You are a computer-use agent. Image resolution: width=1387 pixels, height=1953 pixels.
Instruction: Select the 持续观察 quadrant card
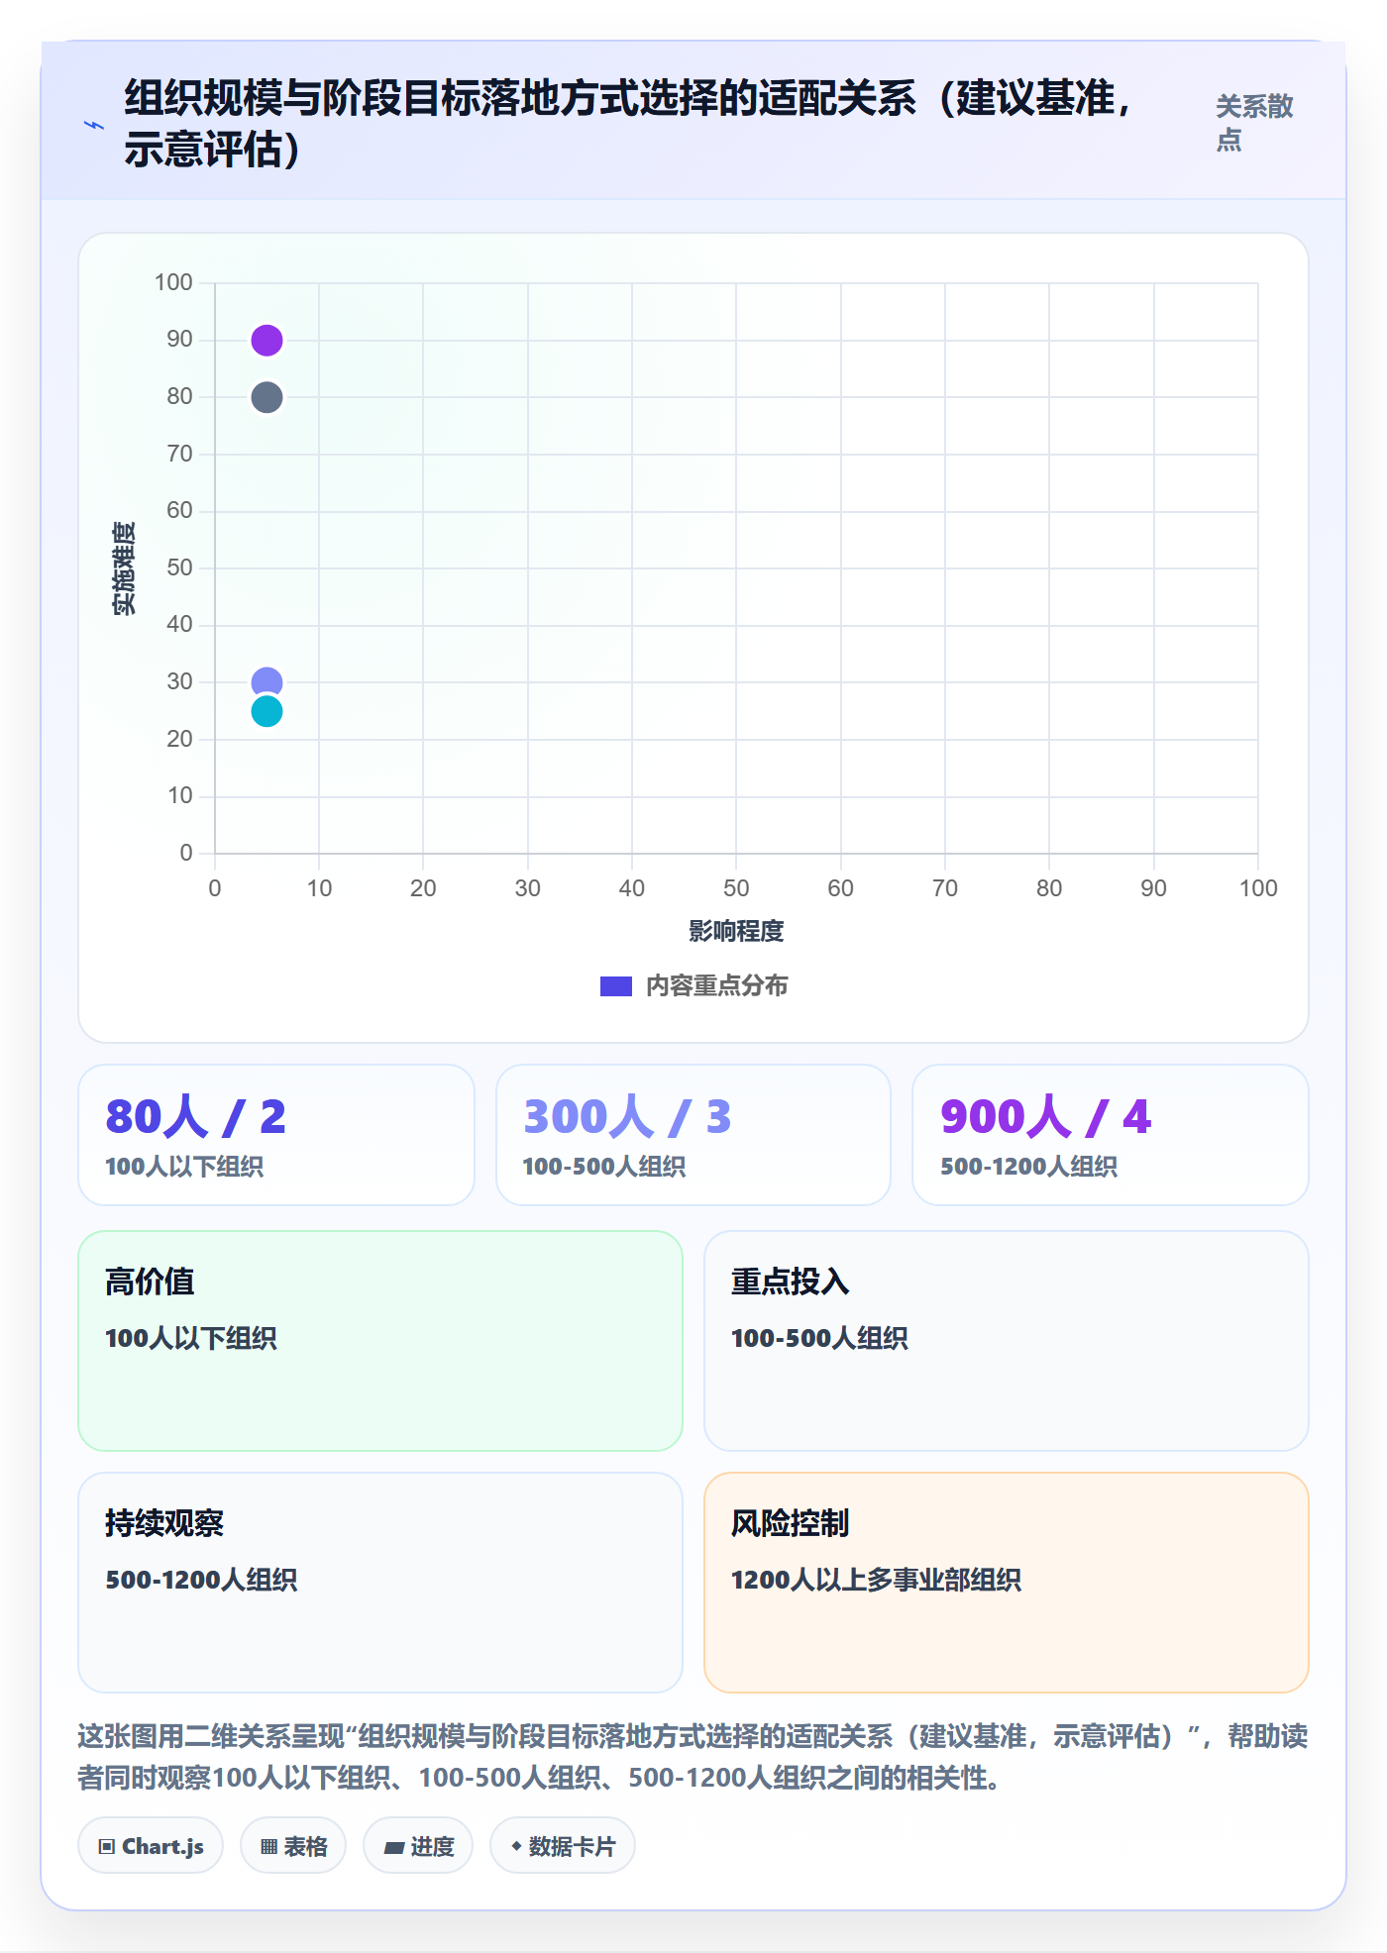click(x=380, y=1583)
